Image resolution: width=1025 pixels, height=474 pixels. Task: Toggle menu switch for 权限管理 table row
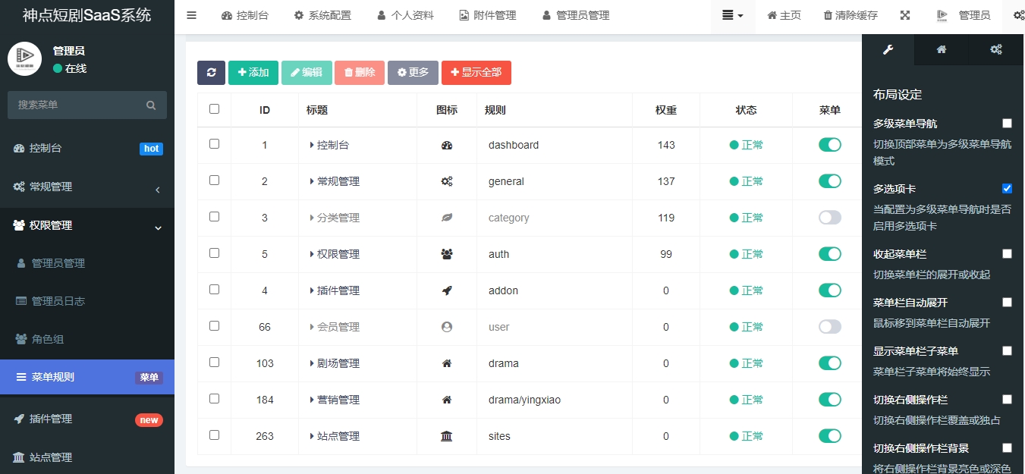coord(830,254)
